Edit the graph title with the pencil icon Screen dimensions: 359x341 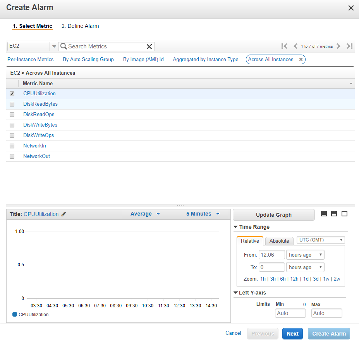tap(64, 214)
